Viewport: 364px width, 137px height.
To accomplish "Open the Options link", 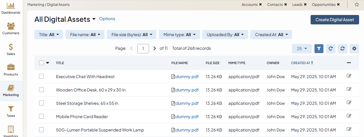I will pyautogui.click(x=107, y=19).
